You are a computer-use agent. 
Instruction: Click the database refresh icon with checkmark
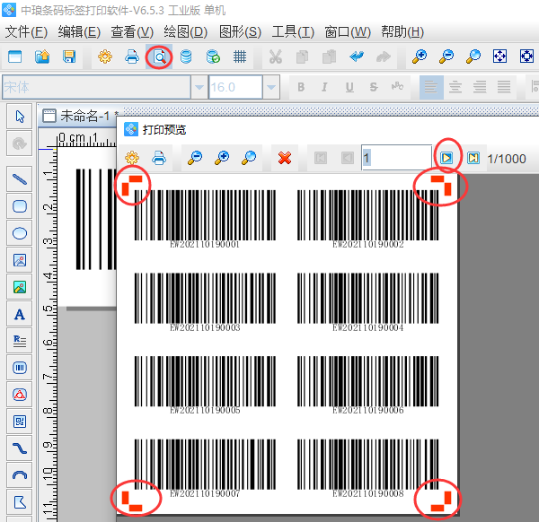click(x=213, y=57)
